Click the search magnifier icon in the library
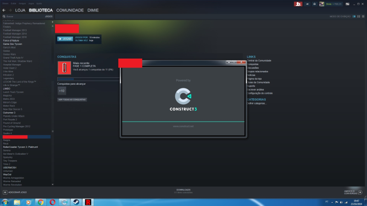 pyautogui.click(x=4, y=16)
